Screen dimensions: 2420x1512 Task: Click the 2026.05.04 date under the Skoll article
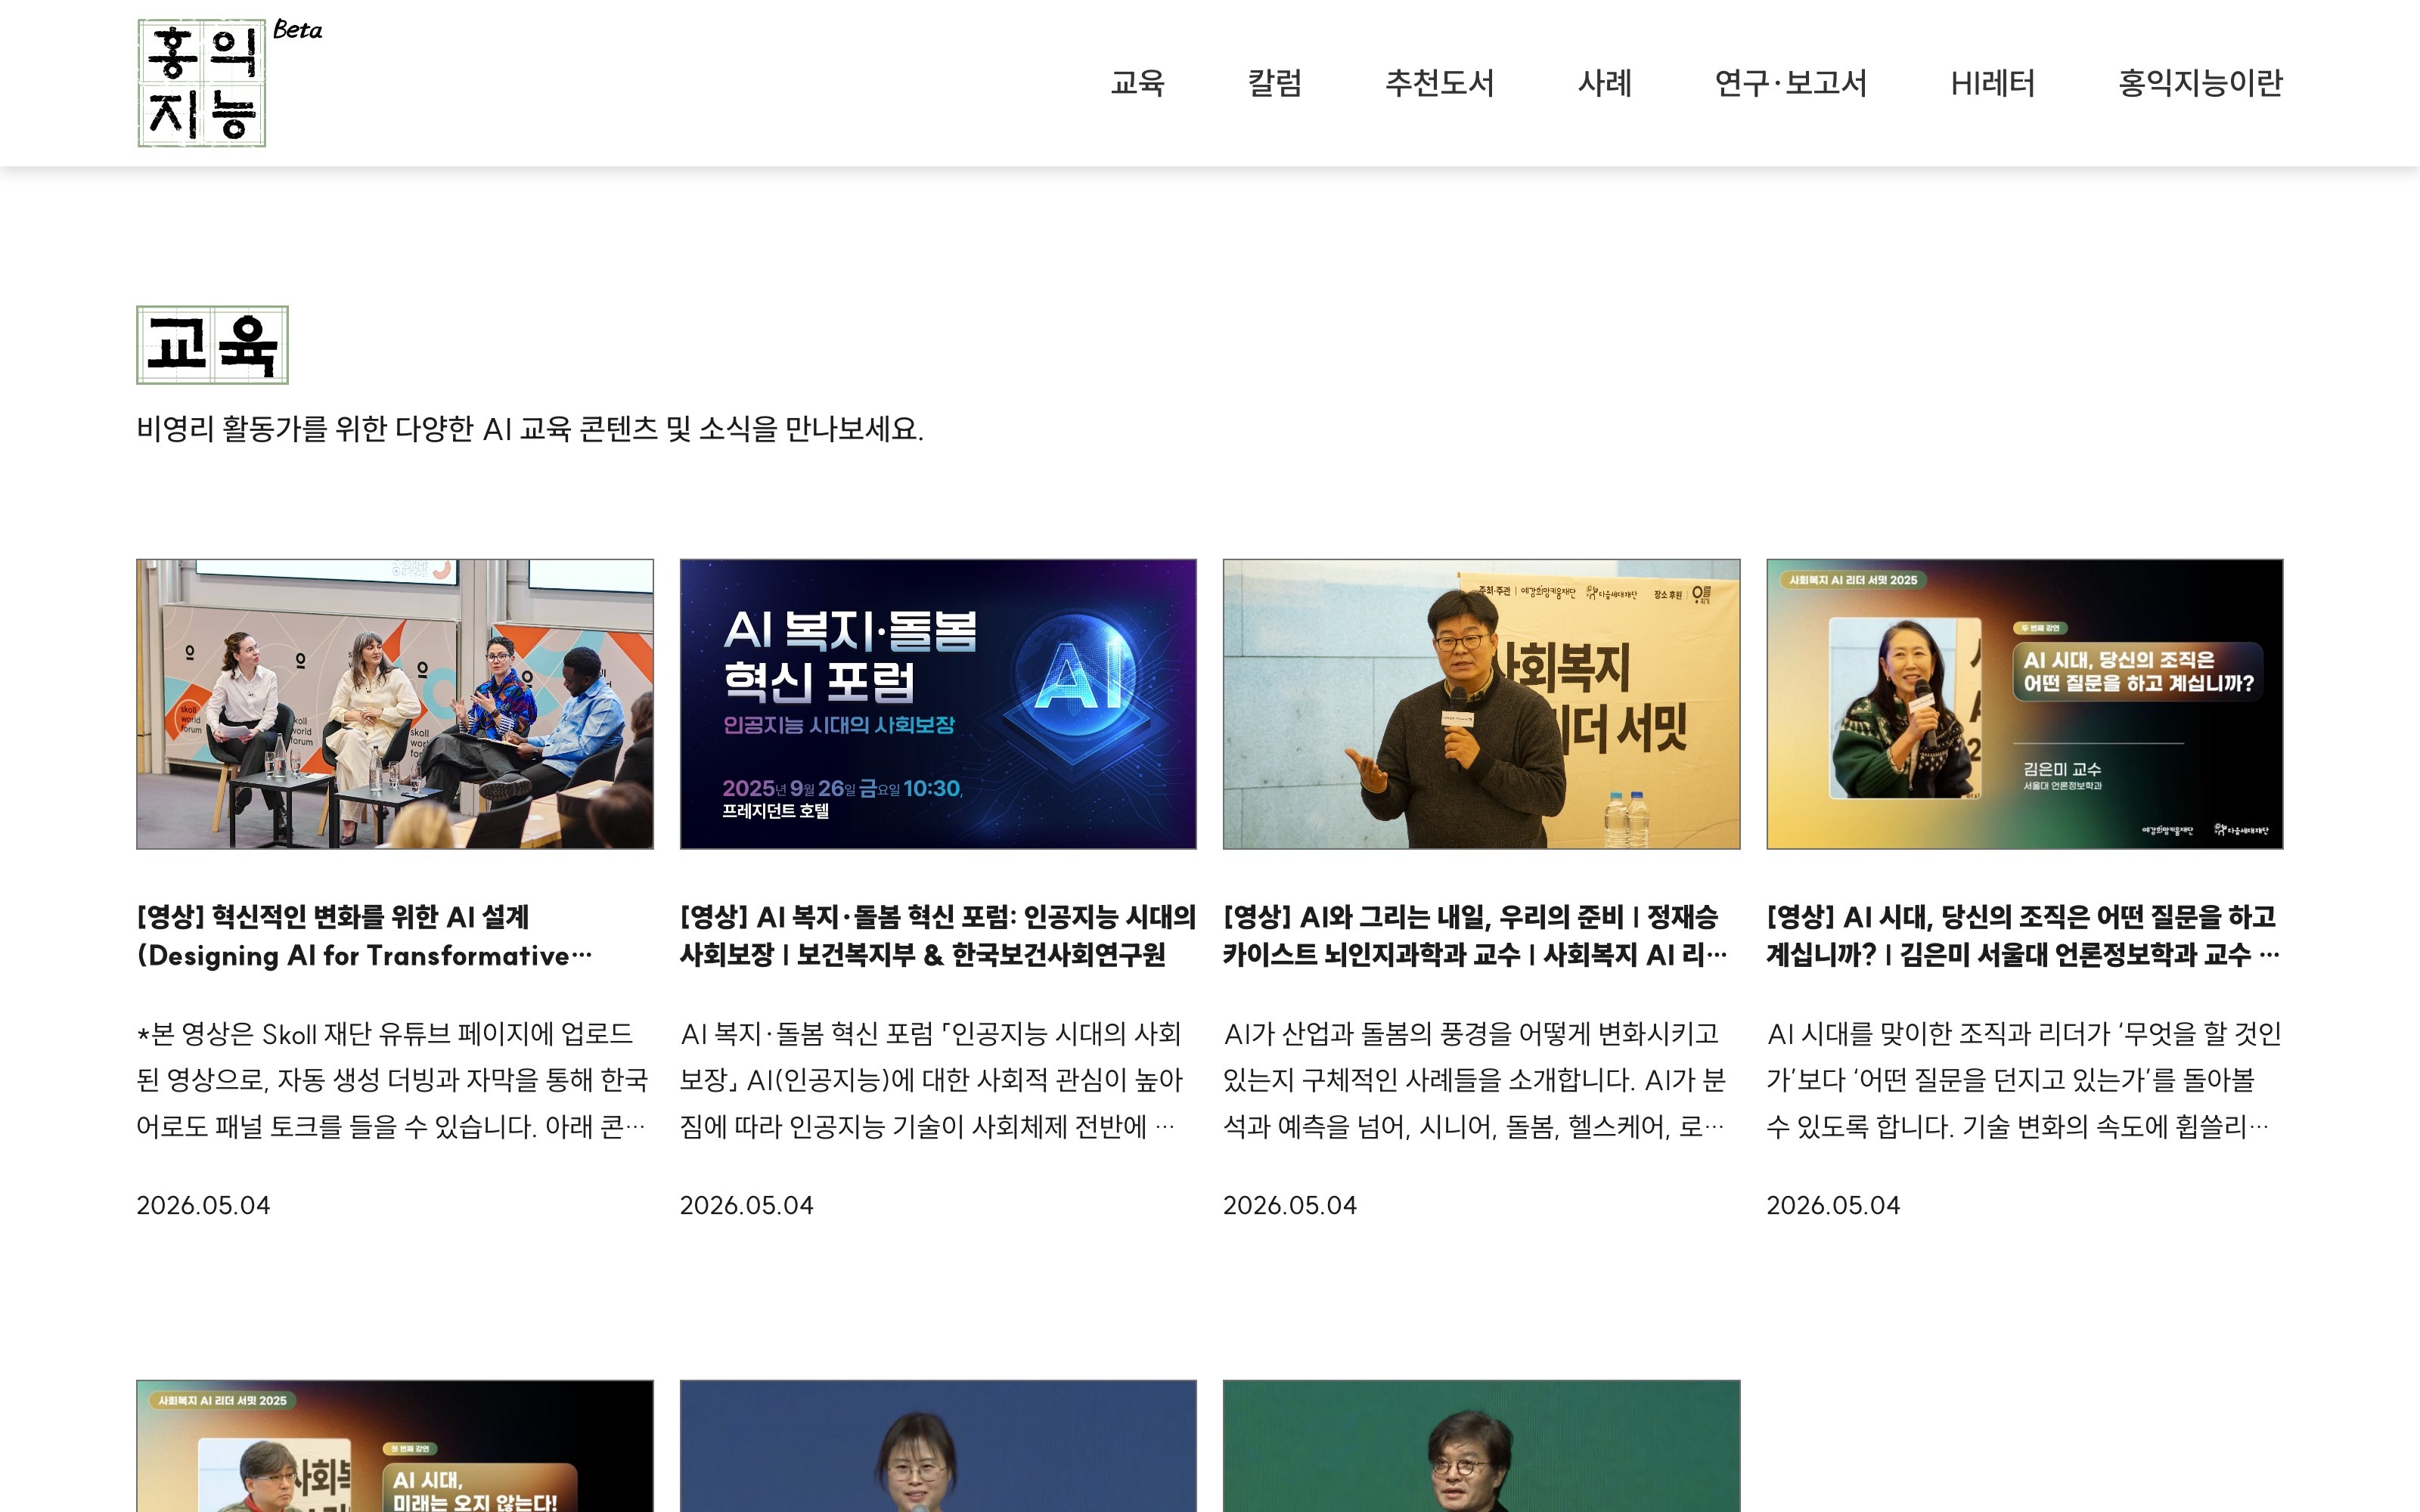click(x=203, y=1205)
